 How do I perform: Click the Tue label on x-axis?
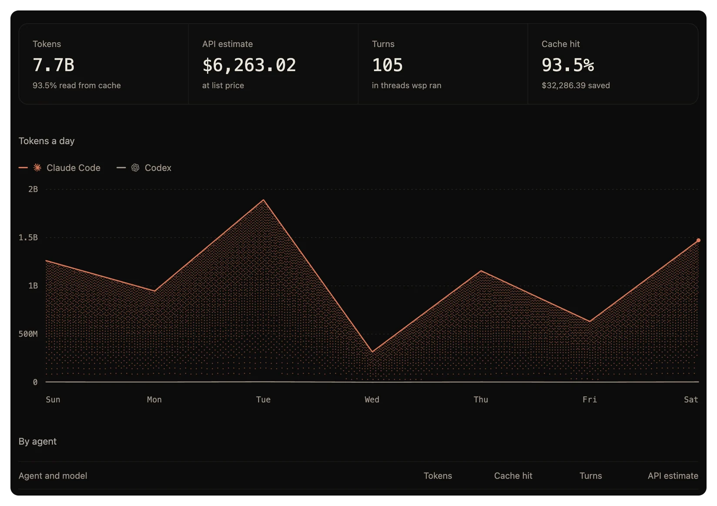263,399
